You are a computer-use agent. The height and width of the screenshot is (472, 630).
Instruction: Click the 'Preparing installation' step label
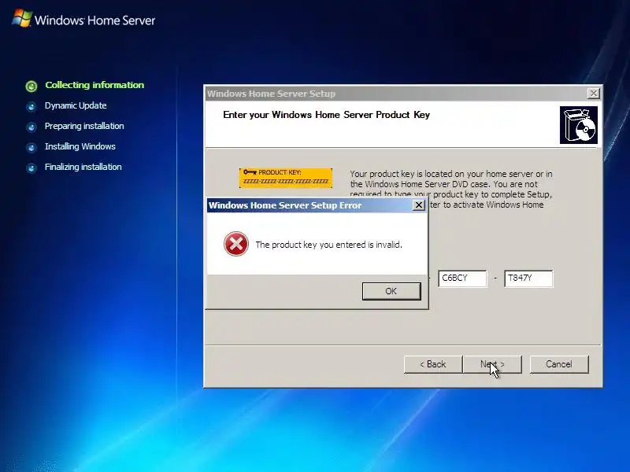click(84, 126)
